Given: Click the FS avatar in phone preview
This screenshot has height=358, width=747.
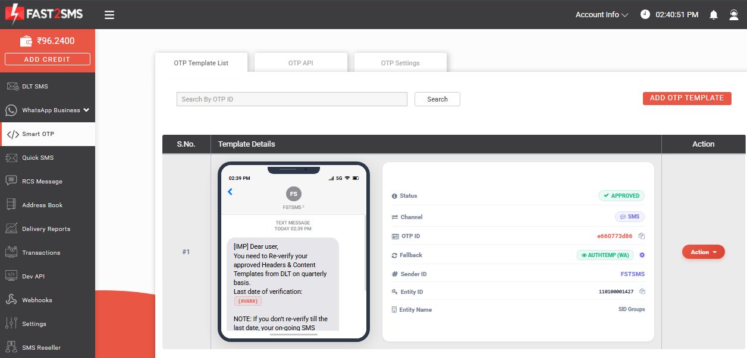Looking at the screenshot, I should pos(293,194).
